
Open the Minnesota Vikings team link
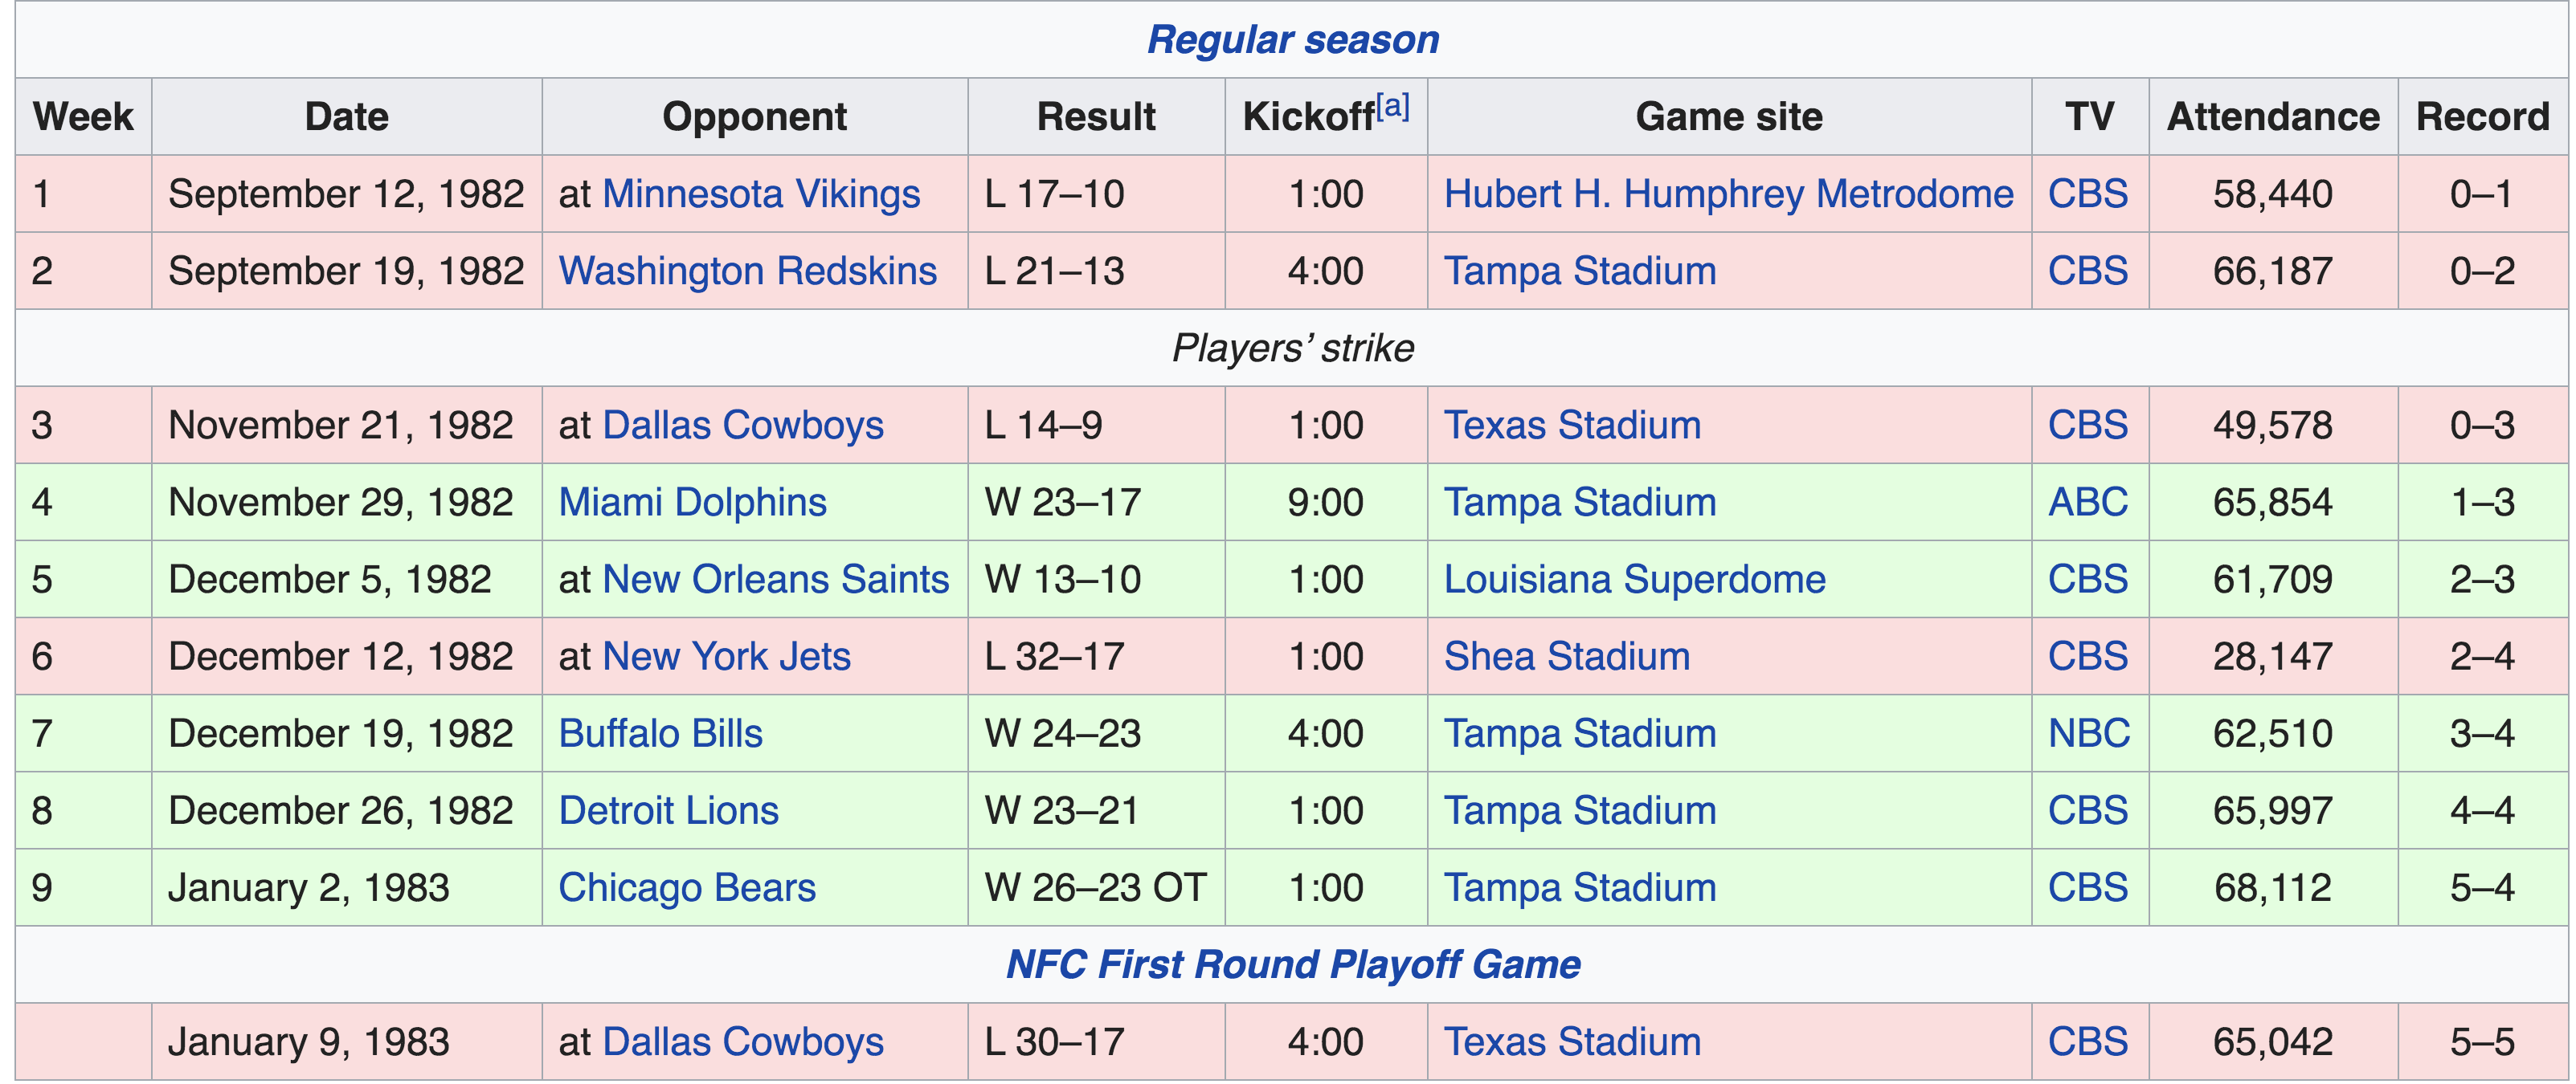pyautogui.click(x=761, y=194)
